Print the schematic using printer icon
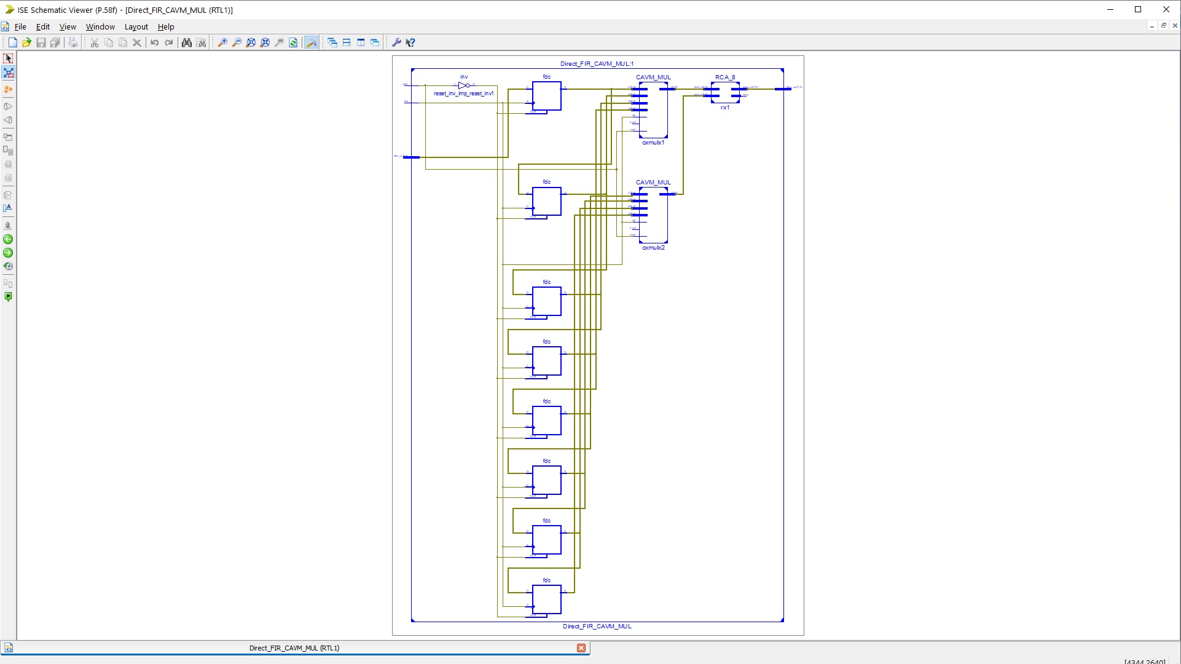Viewport: 1181px width, 664px height. pos(73,42)
